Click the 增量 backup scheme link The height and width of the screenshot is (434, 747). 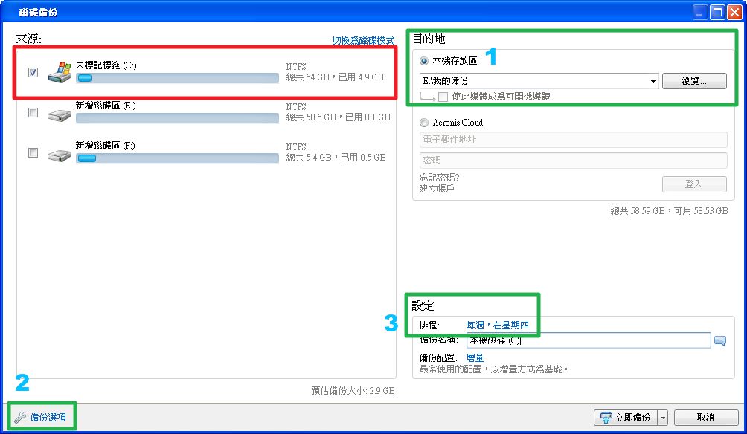tap(475, 358)
